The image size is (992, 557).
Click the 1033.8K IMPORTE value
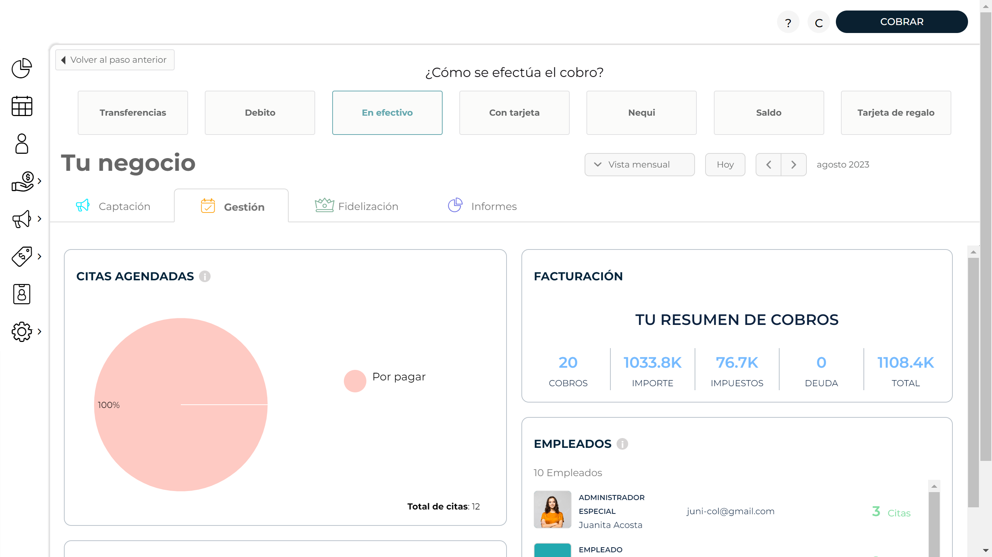tap(652, 362)
